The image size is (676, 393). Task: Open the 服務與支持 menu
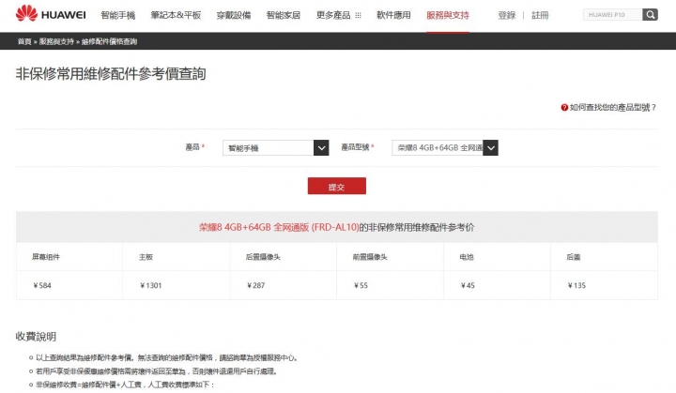point(448,16)
